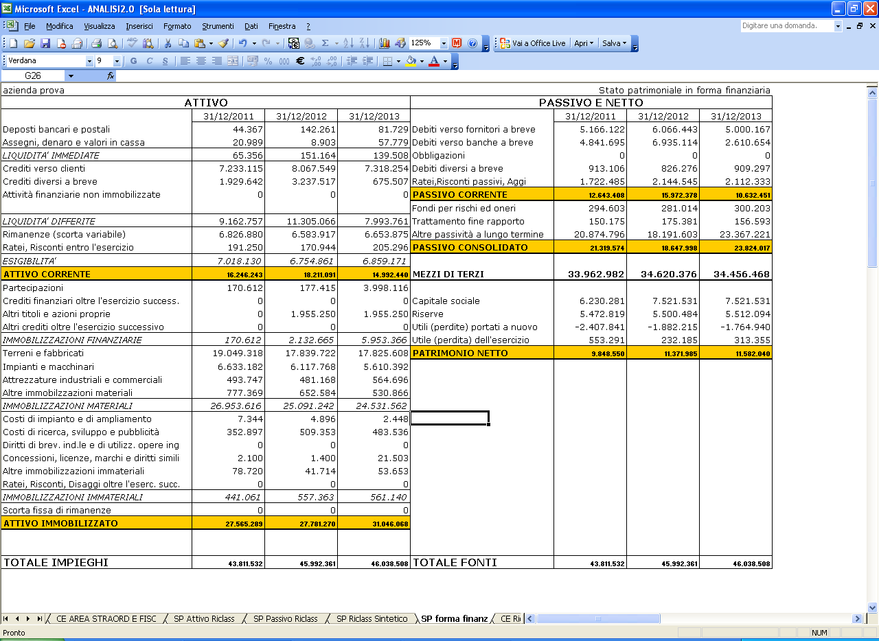Click the Vai a Office Live button
879x641 pixels.
(533, 43)
